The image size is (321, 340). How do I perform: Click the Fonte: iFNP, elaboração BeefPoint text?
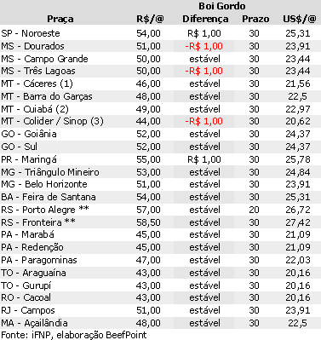coord(74,335)
